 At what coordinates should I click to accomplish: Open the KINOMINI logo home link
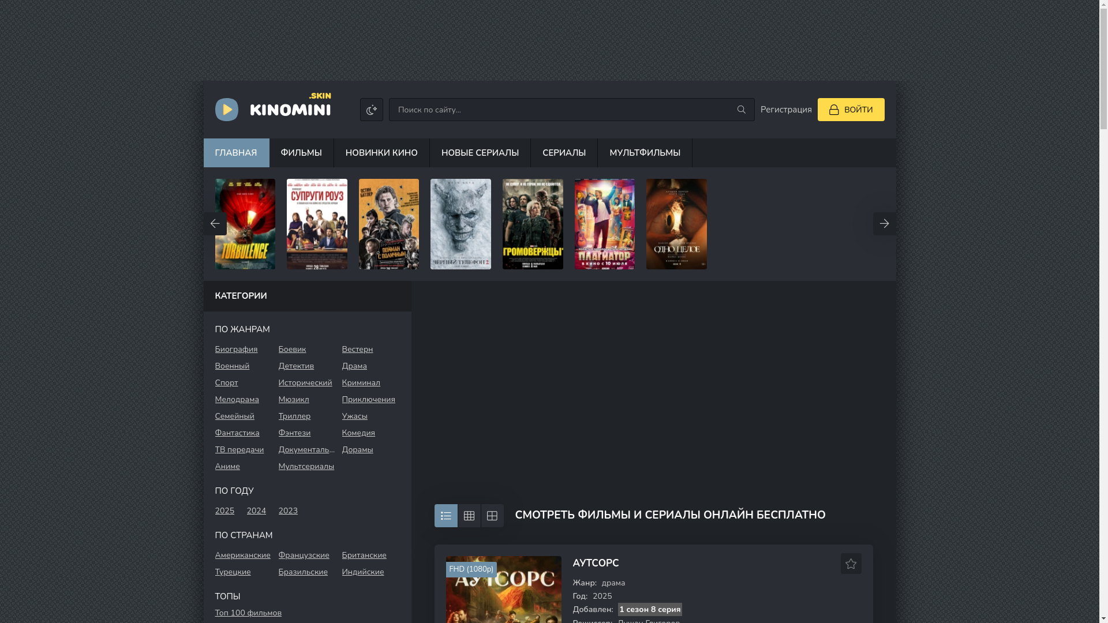(273, 107)
